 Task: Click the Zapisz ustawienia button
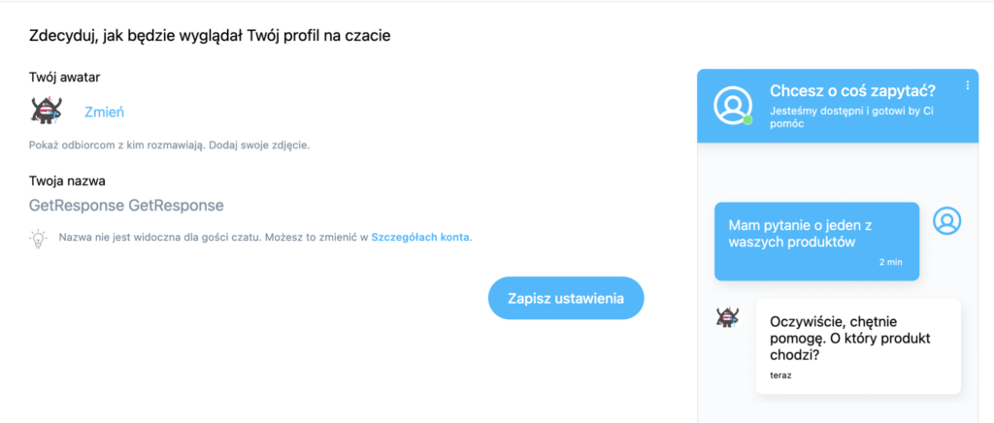(566, 298)
